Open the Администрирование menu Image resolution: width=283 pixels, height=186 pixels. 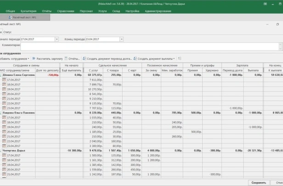click(158, 11)
